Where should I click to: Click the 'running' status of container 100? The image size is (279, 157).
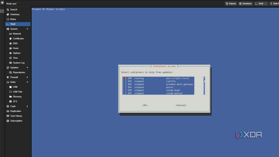tap(139, 78)
